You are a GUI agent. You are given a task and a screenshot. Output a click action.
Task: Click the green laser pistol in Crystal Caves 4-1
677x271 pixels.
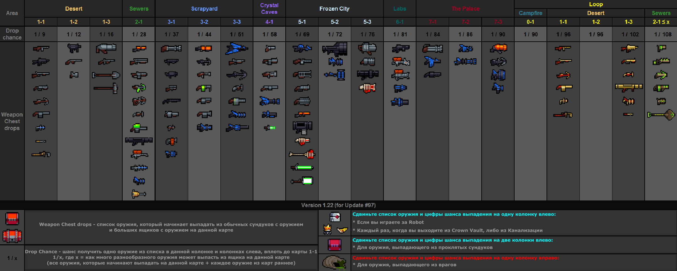[269, 128]
